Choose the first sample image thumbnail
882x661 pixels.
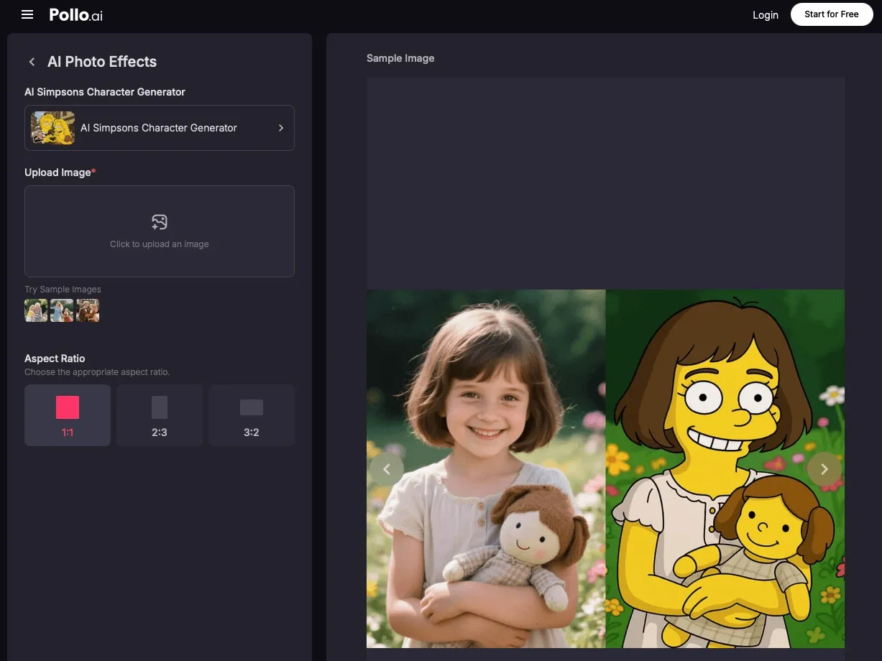(36, 310)
